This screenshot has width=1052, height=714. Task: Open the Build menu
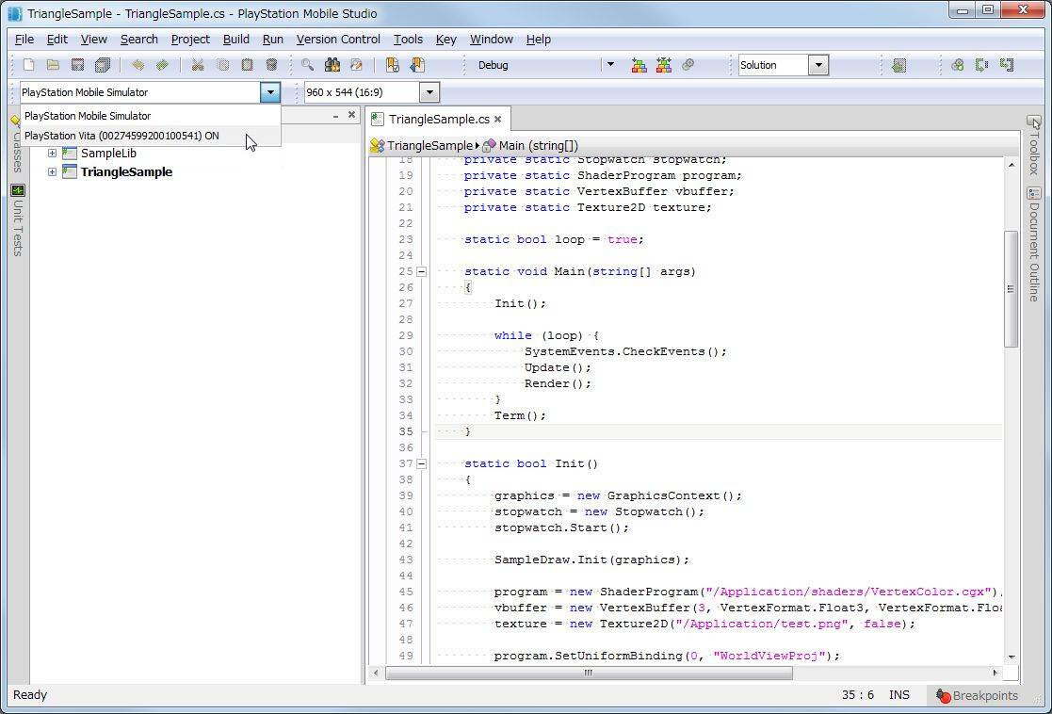coord(235,40)
